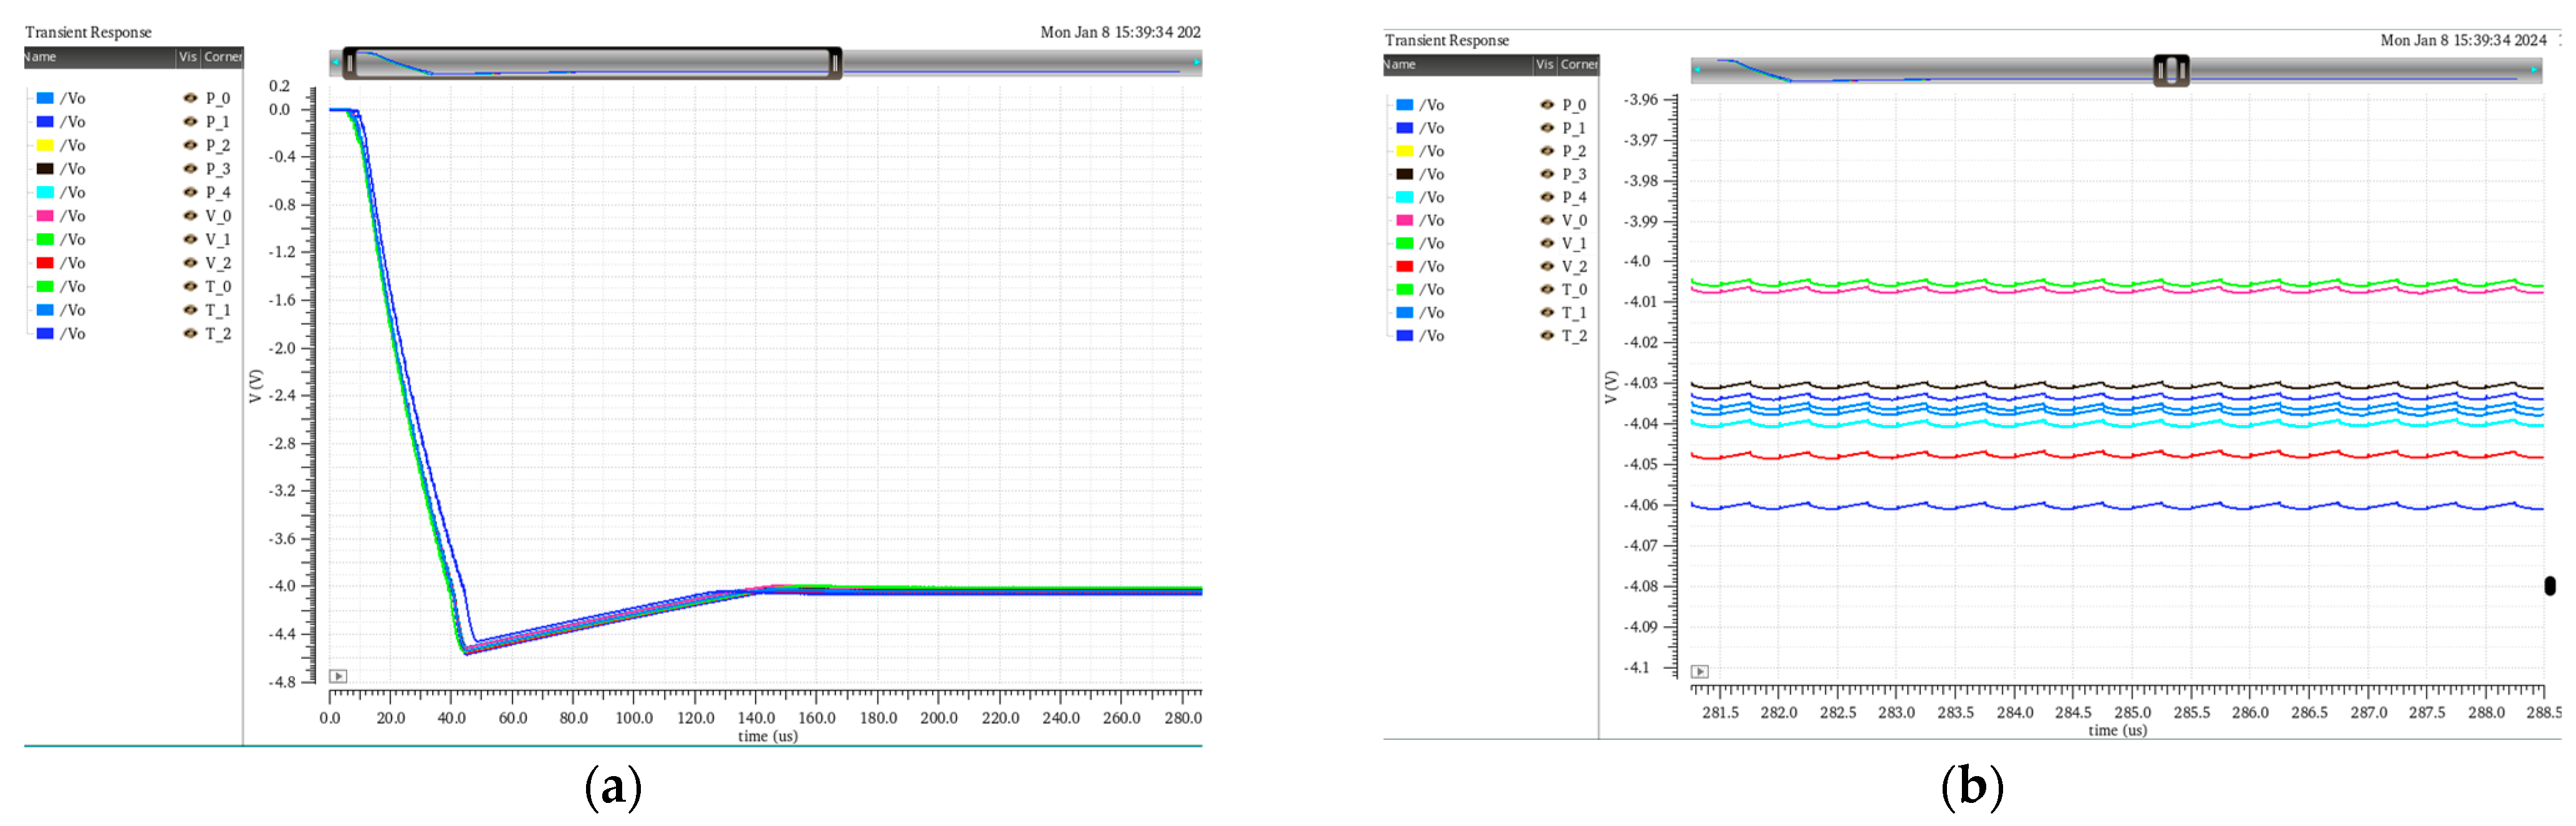Image resolution: width=2576 pixels, height=826 pixels.
Task: Click the Corner column header in panel (b)
Action: 1579,64
